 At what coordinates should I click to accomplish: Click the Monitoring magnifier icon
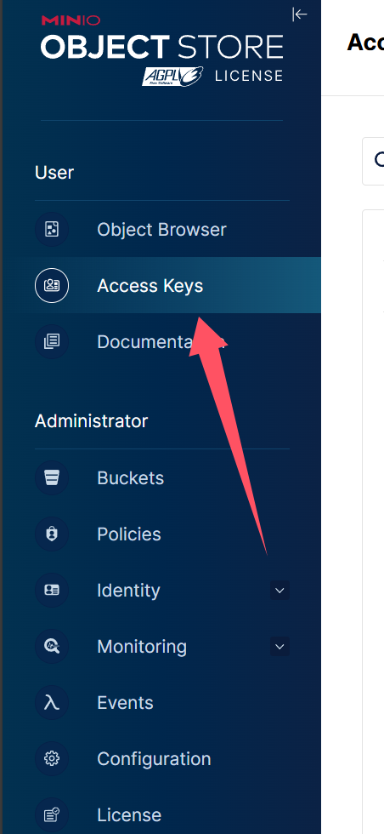click(52, 646)
